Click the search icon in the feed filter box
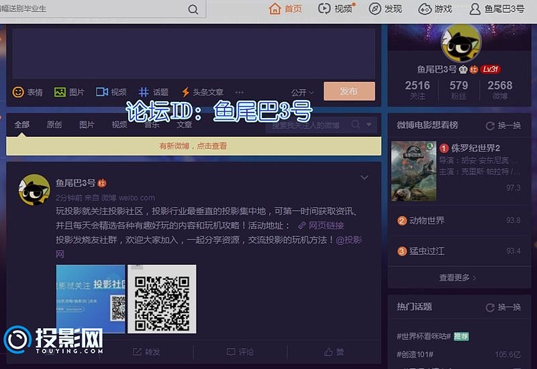Viewport: 537px width, 369px height. [356, 124]
